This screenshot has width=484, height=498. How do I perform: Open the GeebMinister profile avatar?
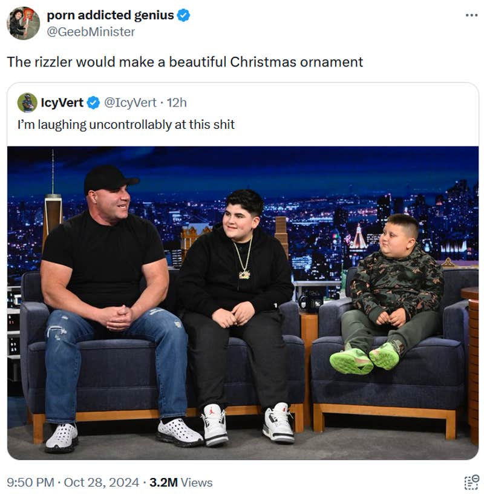tap(23, 23)
